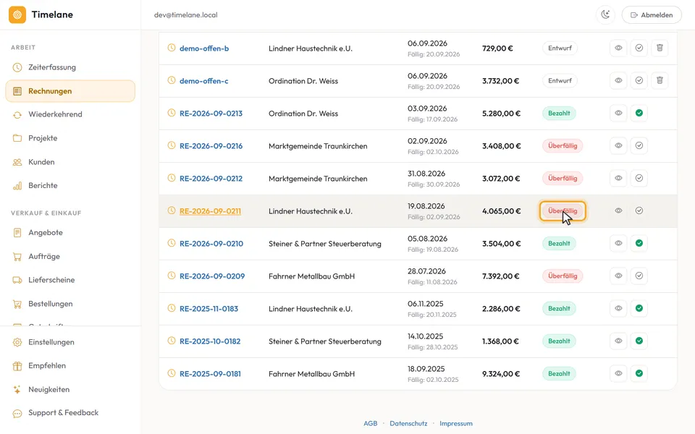Open the Impressum footer link
This screenshot has width=695, height=434.
(x=455, y=423)
